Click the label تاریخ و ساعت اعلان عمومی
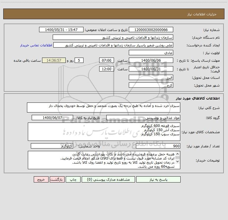This screenshot has height=220, width=228. (106, 30)
